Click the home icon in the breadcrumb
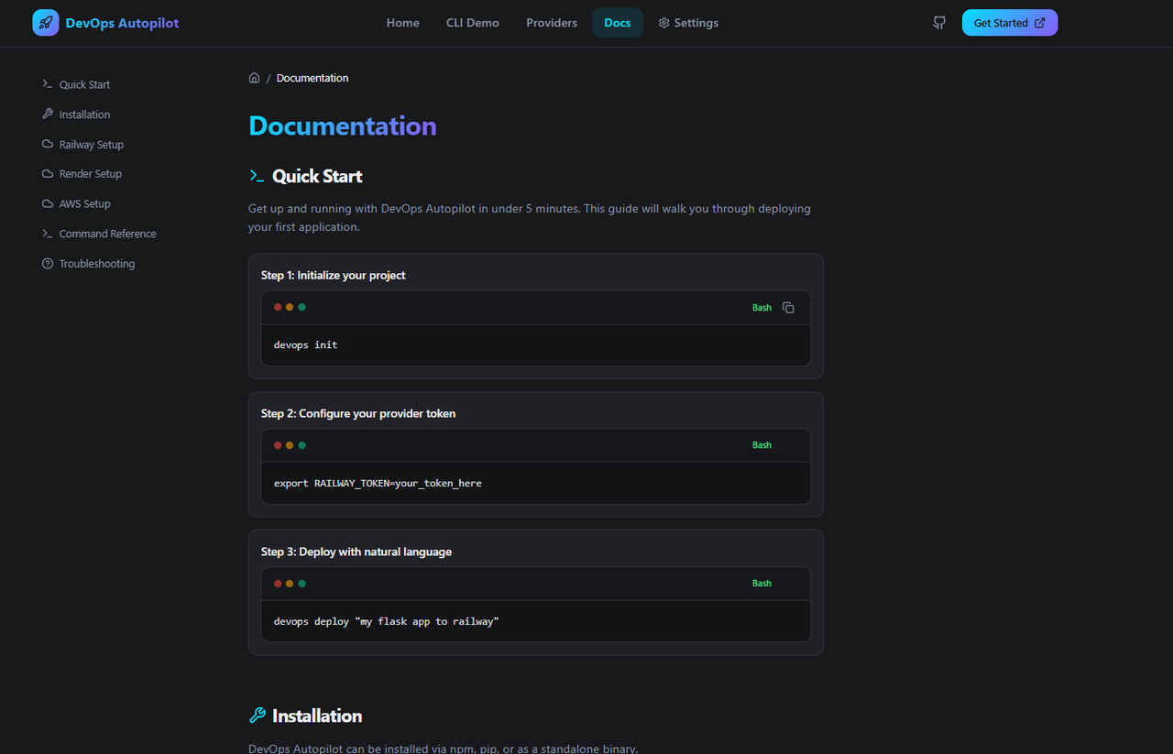Screen dimensions: 1173x754 click(x=254, y=78)
